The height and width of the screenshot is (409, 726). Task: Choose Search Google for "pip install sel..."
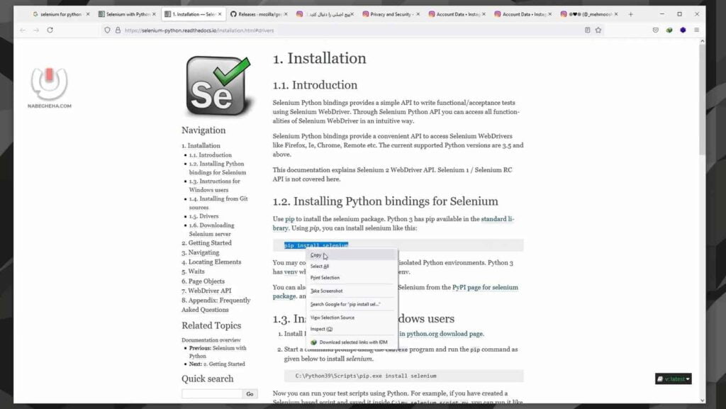352,304
